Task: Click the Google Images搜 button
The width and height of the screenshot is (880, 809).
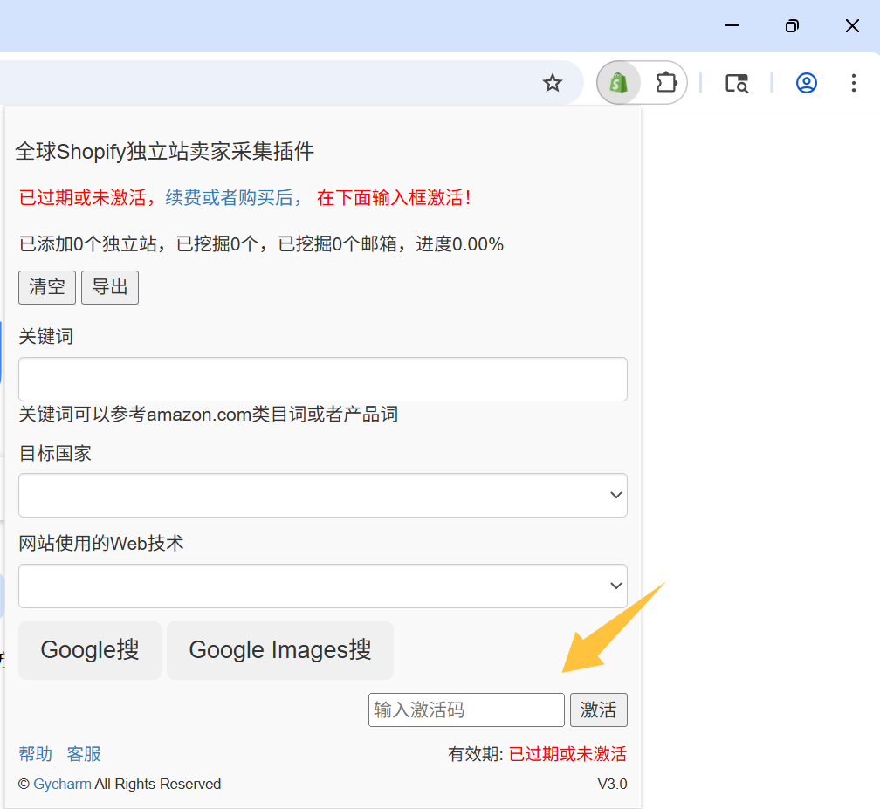Action: point(280,650)
